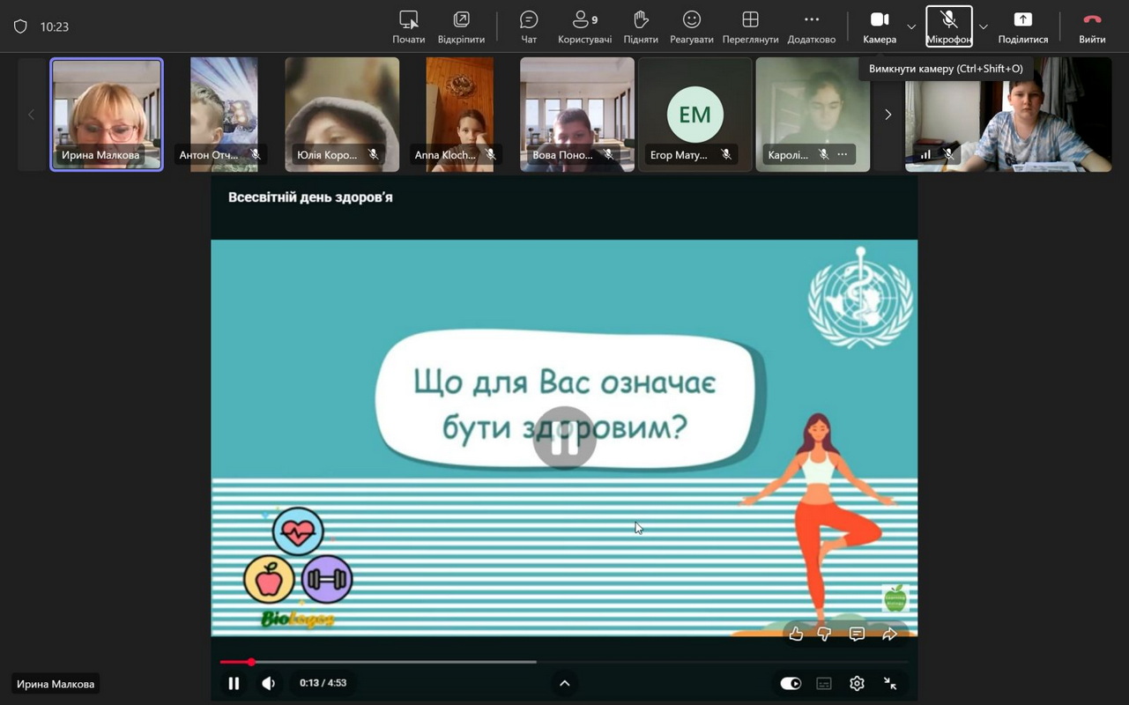Leave the meeting with Вийти
1129x705 pixels.
click(x=1092, y=26)
